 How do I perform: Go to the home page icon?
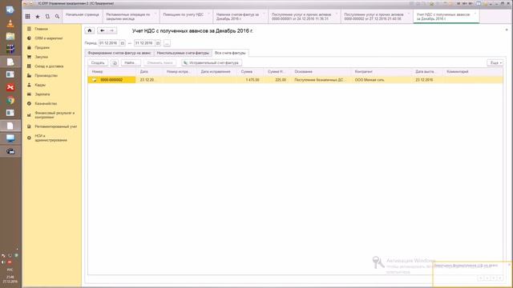tap(90, 30)
